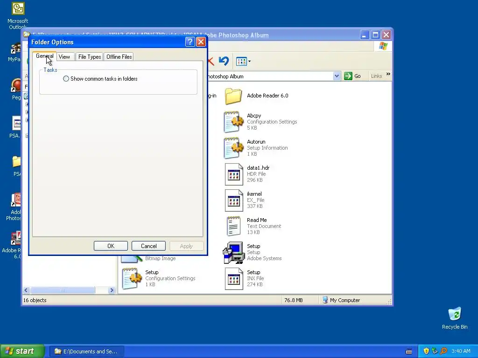Click the Undo toolbar icon in Explorer
The height and width of the screenshot is (358, 478).
(224, 61)
